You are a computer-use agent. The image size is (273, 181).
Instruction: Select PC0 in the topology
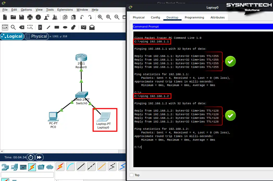53,117
